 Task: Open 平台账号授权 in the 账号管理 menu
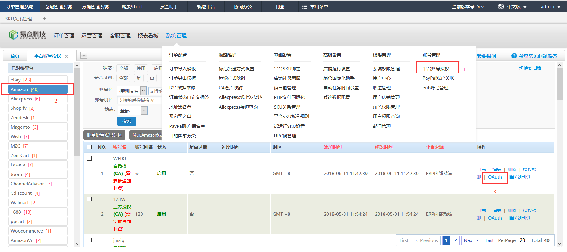(x=436, y=68)
